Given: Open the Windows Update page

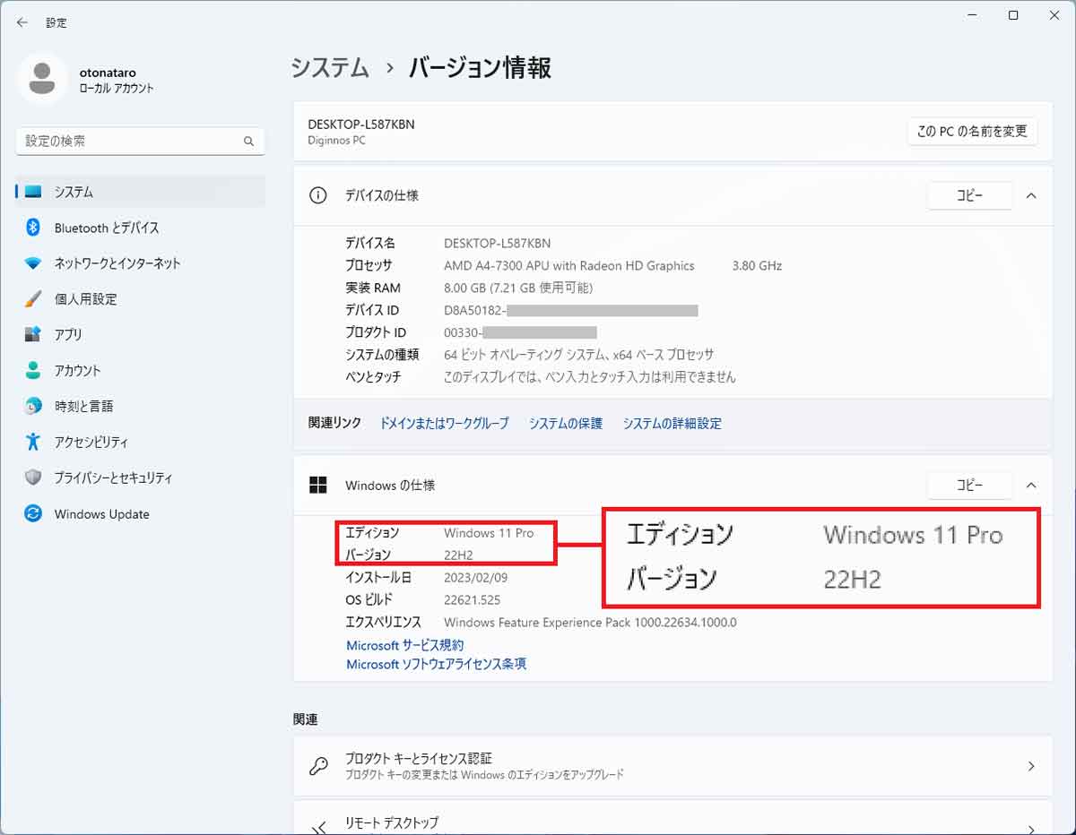Looking at the screenshot, I should pos(140,513).
